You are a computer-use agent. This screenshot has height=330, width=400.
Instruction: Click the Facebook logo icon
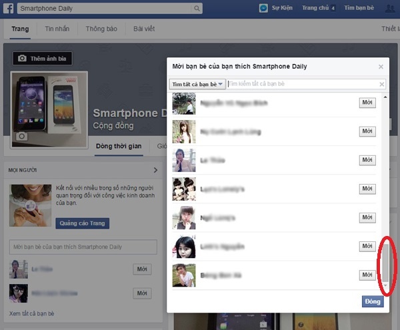[8, 9]
